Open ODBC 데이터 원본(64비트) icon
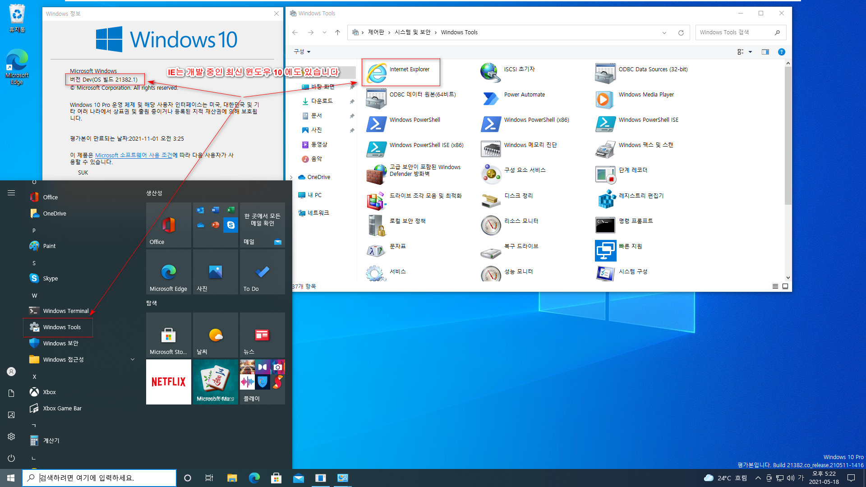866x487 pixels. point(377,98)
